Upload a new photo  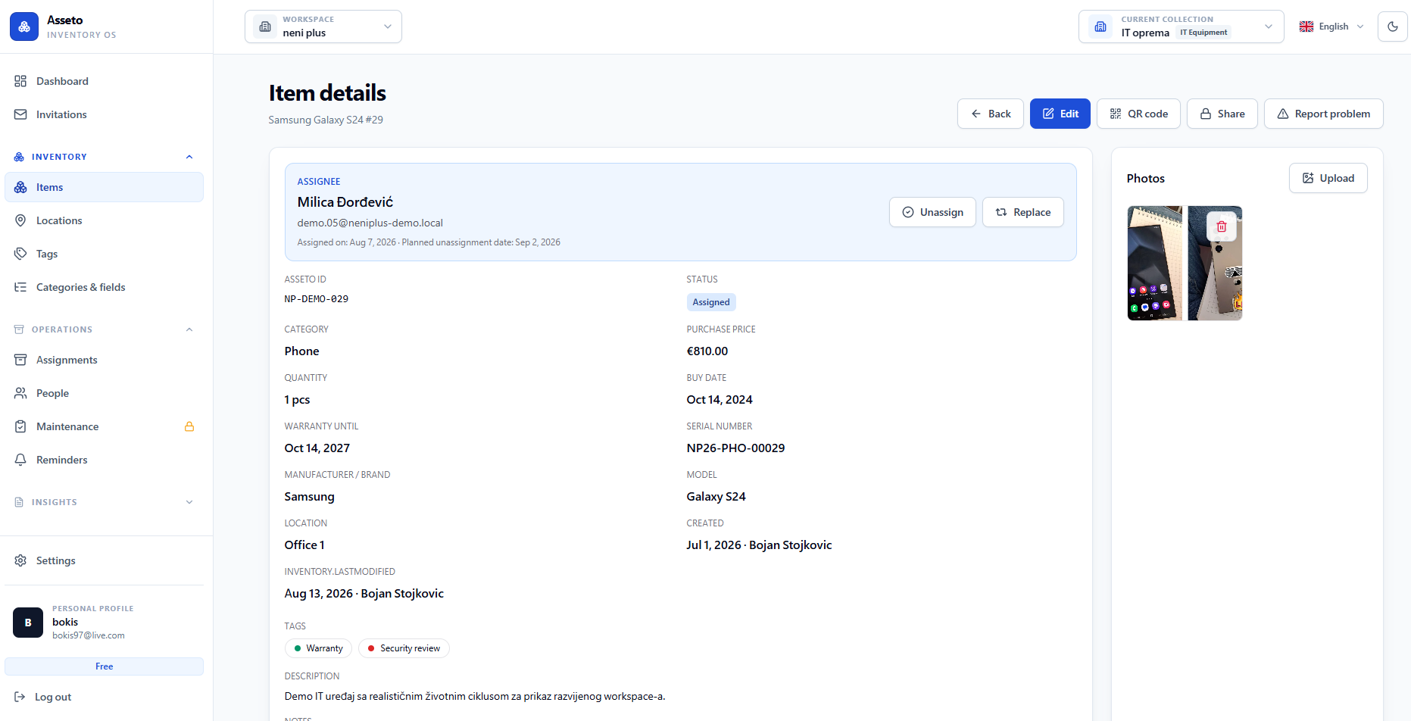click(1328, 178)
